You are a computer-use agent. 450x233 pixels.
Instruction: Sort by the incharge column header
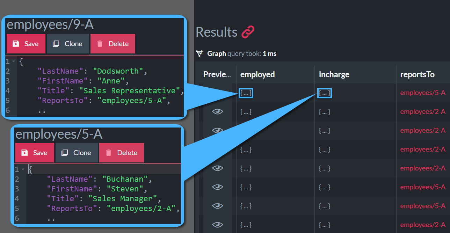tap(334, 74)
